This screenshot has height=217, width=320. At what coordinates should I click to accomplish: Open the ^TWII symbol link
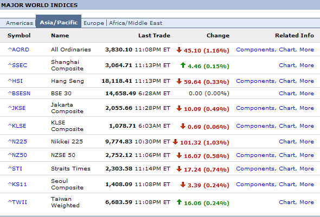pyautogui.click(x=17, y=202)
